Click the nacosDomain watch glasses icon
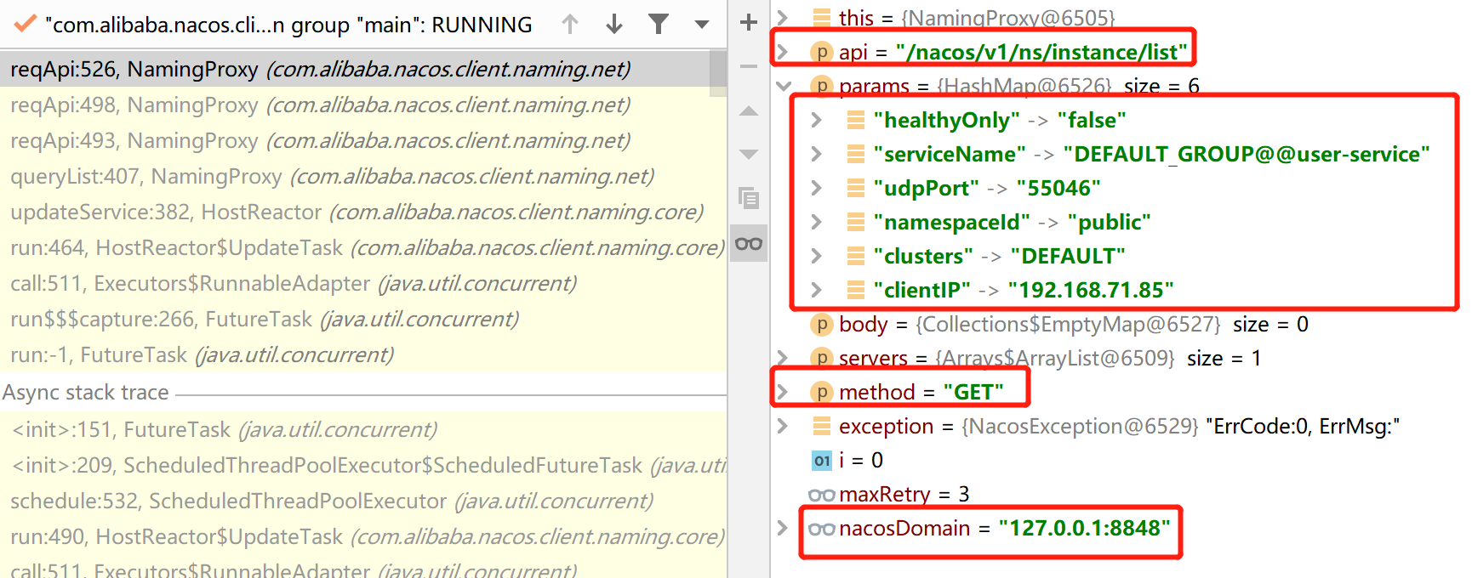 pyautogui.click(x=821, y=528)
